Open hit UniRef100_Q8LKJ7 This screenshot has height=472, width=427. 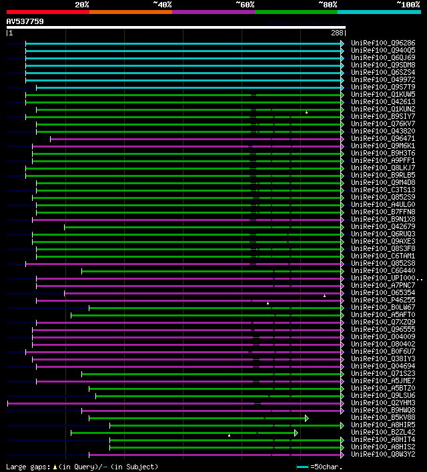tap(383, 168)
